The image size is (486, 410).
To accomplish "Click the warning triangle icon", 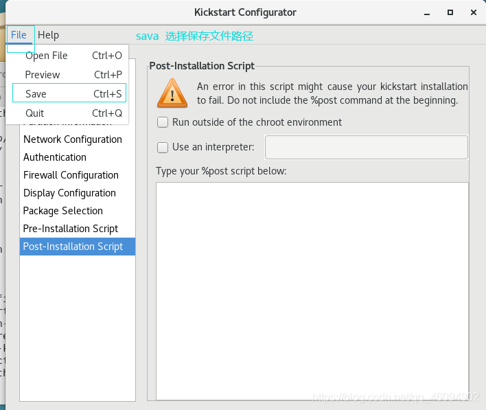I will (172, 93).
